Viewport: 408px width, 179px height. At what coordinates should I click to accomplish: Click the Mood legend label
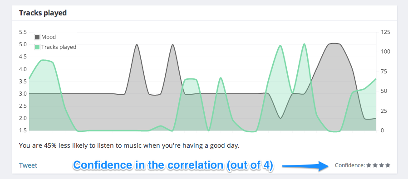pyautogui.click(x=49, y=37)
